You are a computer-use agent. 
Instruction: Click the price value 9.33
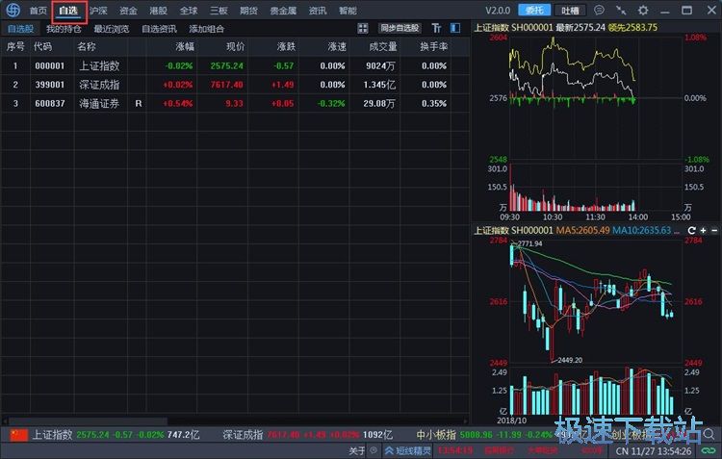point(234,104)
